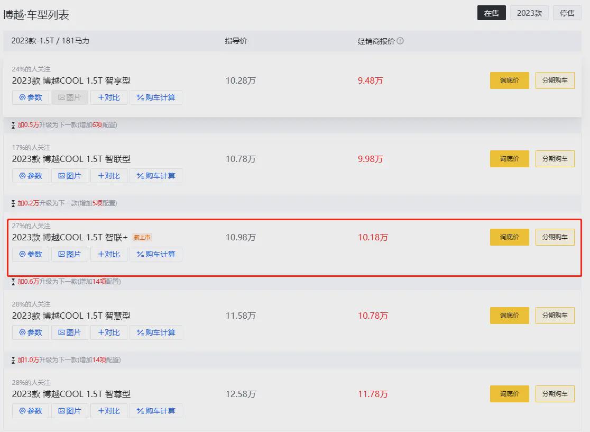Open 参数 for 博越COOL 1.5T 智慧型

tap(31, 332)
